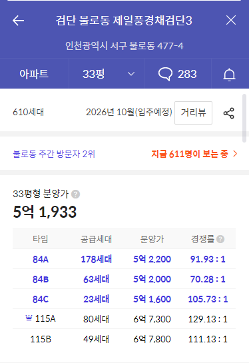The height and width of the screenshot is (363, 249).
Task: Click the 70.28 : 1 competition rate
Action: pos(208,279)
